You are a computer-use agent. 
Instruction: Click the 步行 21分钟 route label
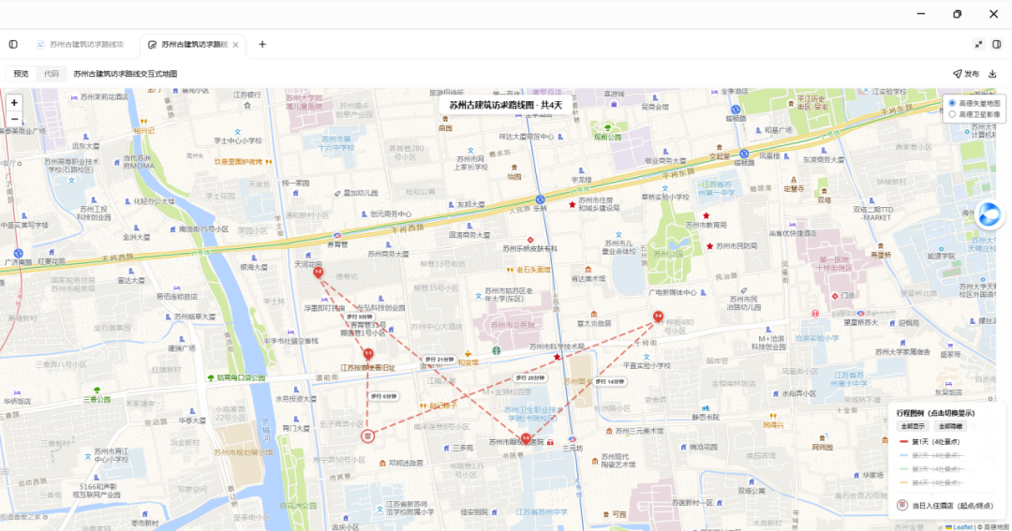click(439, 360)
